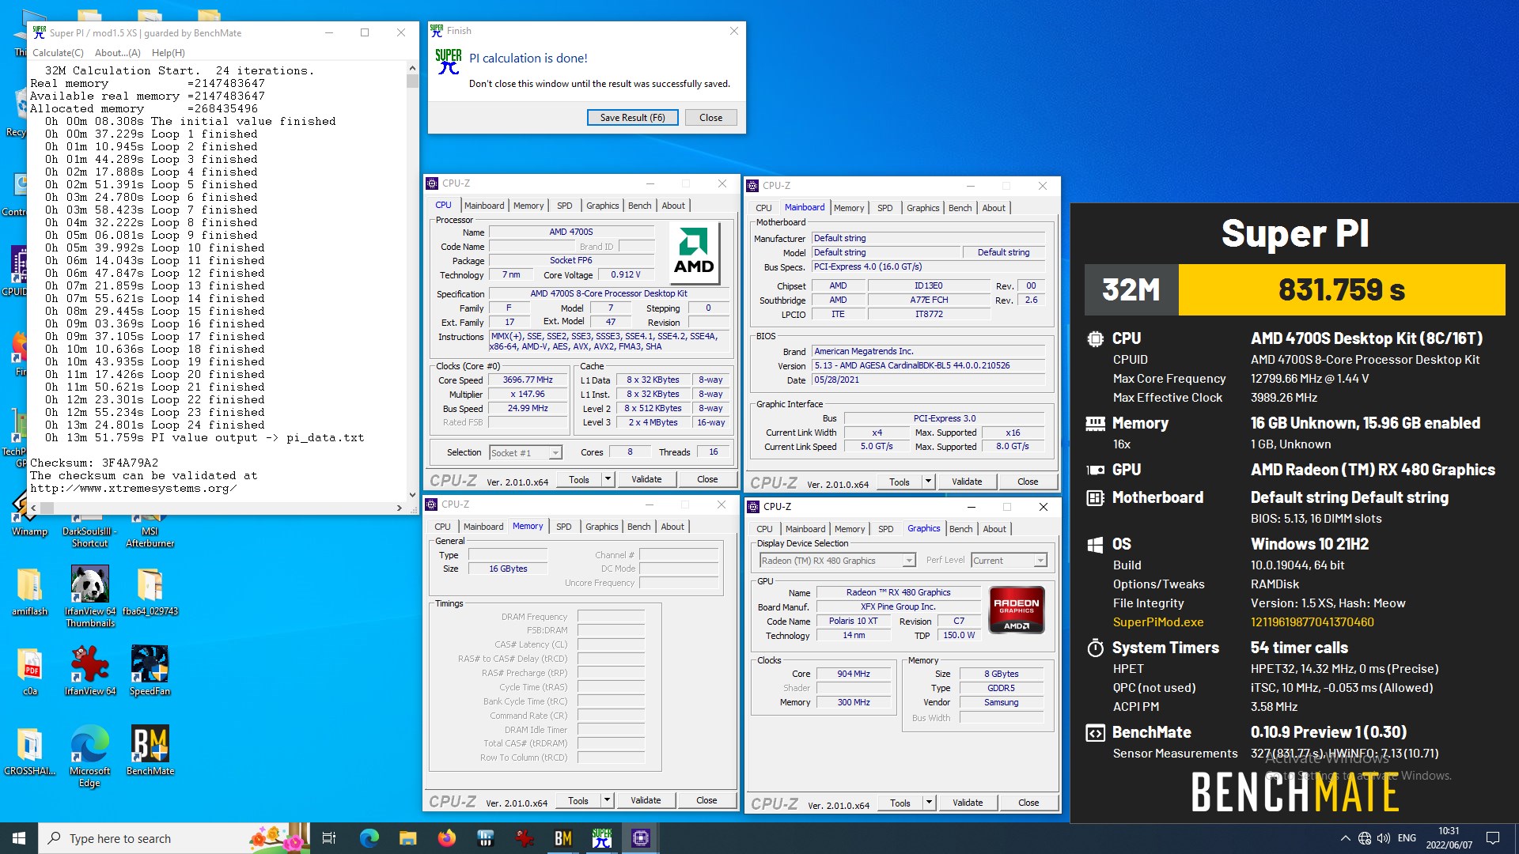1519x854 pixels.
Task: Show hidden system tray icons
Action: (1345, 838)
